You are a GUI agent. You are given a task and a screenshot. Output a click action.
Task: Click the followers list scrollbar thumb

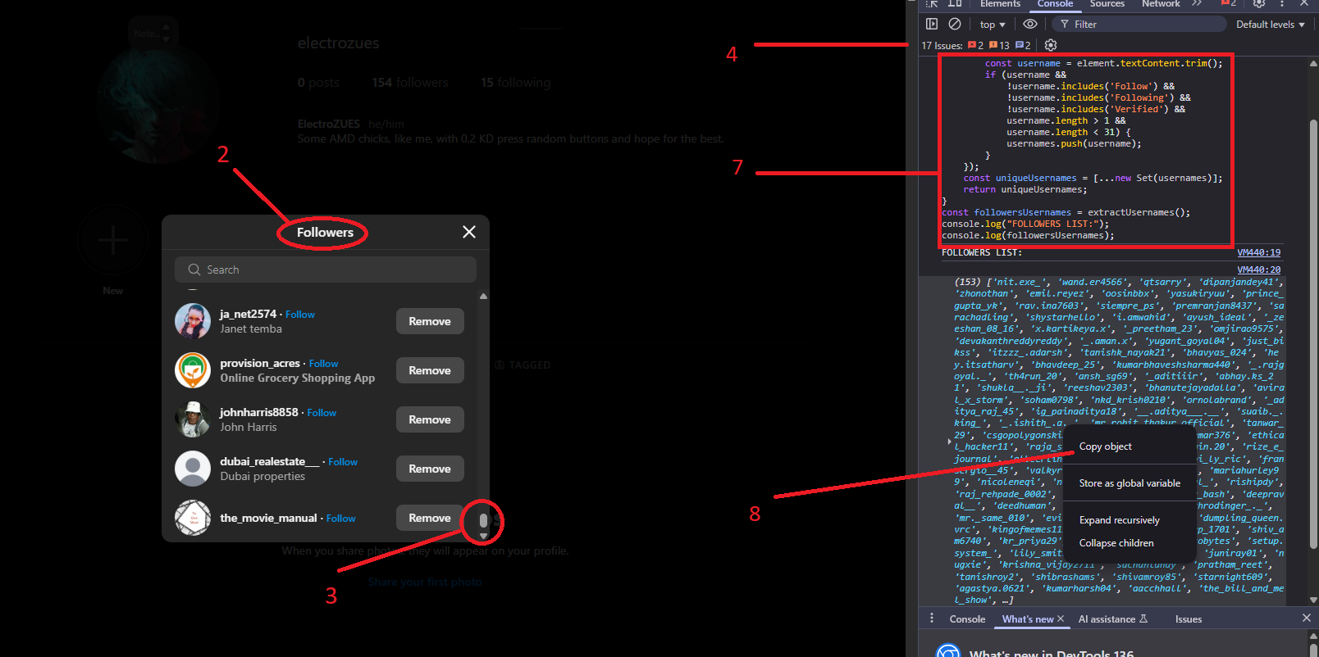point(483,520)
